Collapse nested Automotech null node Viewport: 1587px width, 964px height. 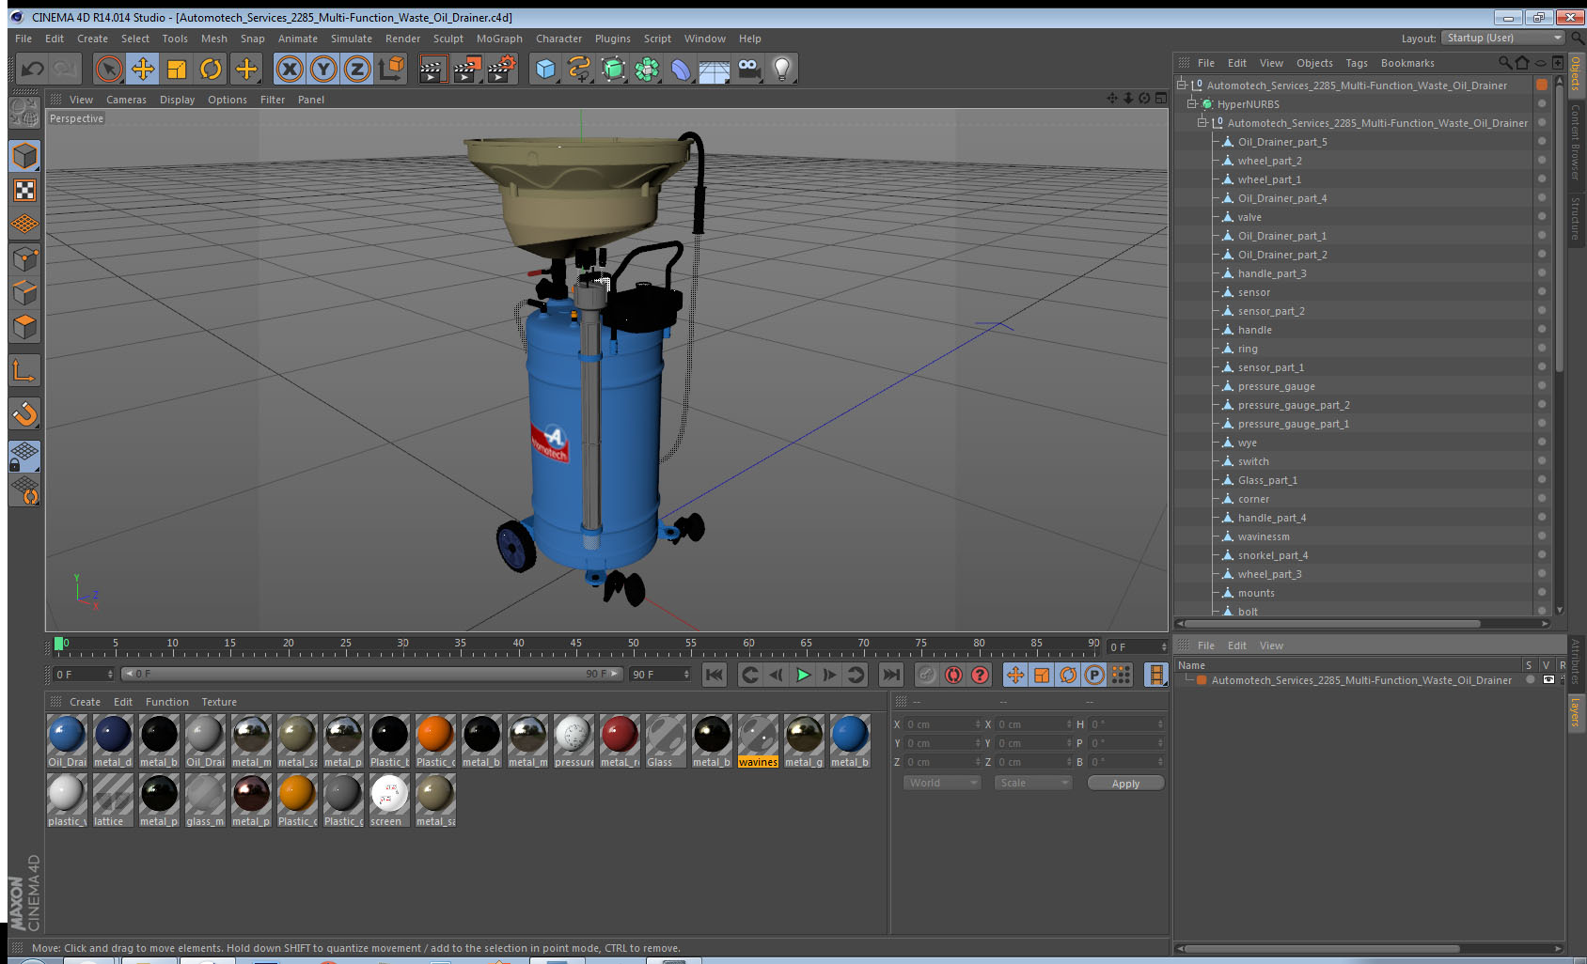coord(1202,123)
